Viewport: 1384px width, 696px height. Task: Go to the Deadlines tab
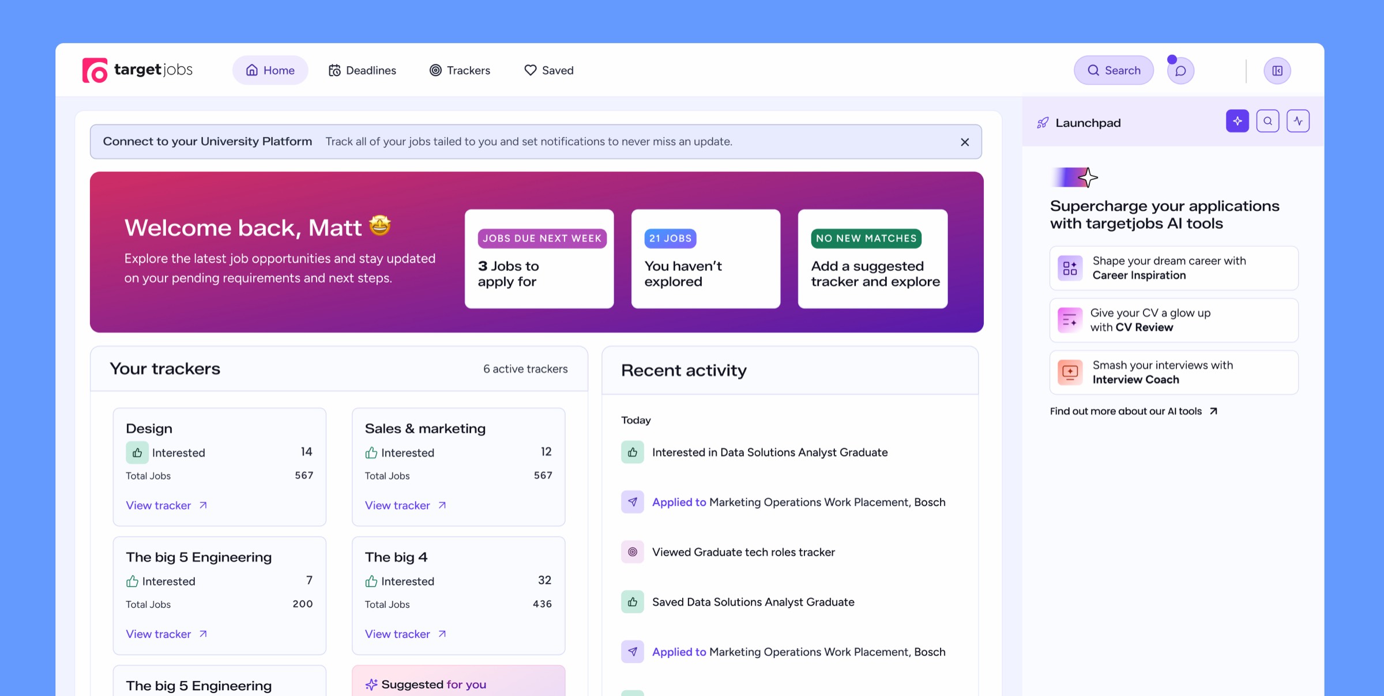pyautogui.click(x=362, y=70)
